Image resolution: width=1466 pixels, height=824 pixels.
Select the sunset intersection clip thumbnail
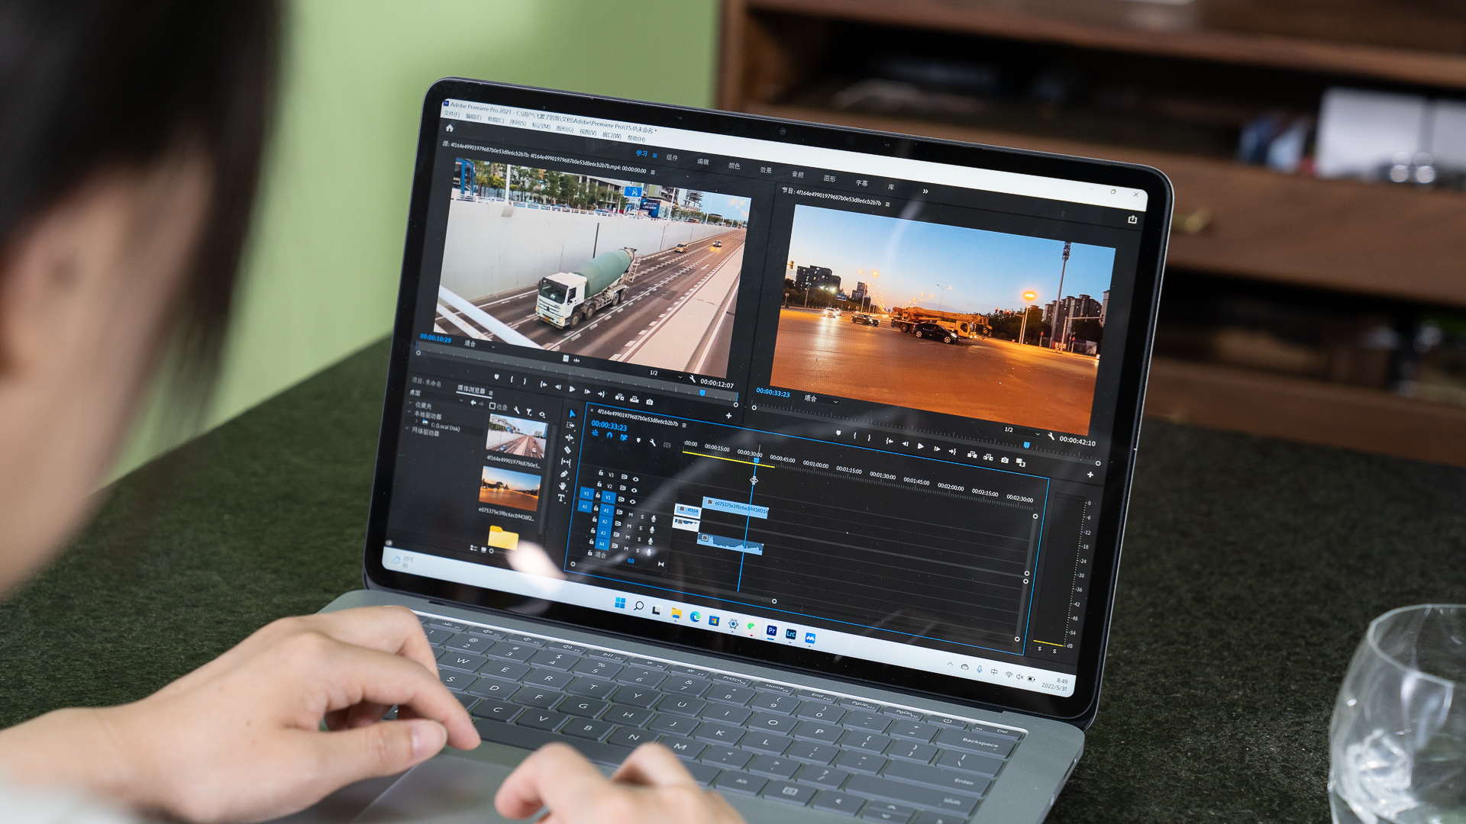[x=510, y=488]
